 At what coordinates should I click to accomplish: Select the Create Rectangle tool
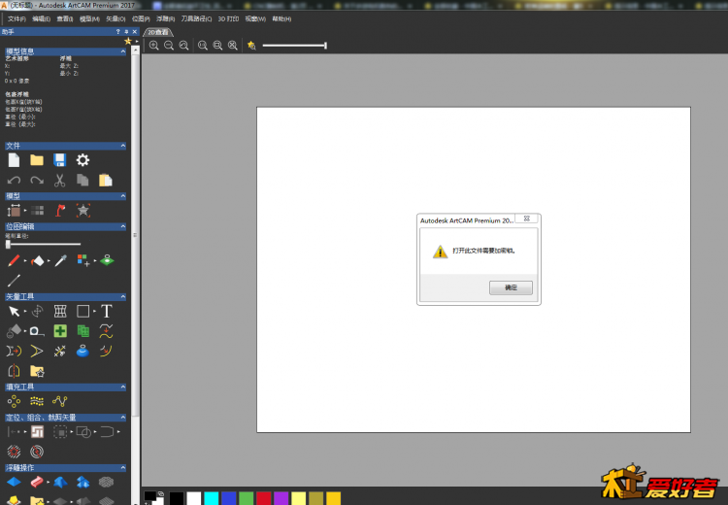point(83,312)
